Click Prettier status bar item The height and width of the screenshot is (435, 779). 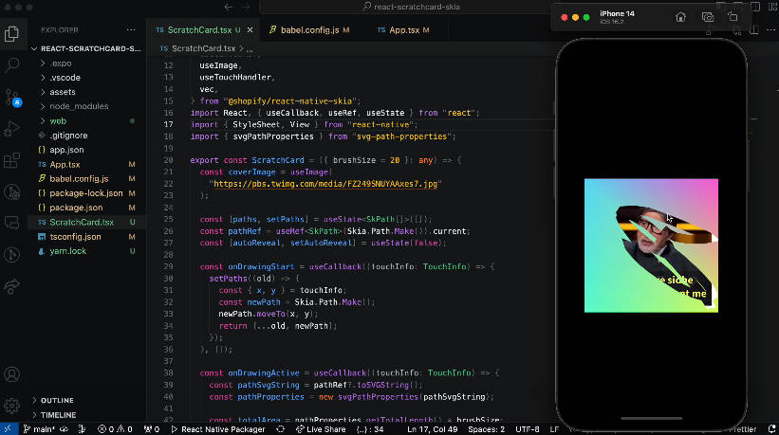(743, 429)
